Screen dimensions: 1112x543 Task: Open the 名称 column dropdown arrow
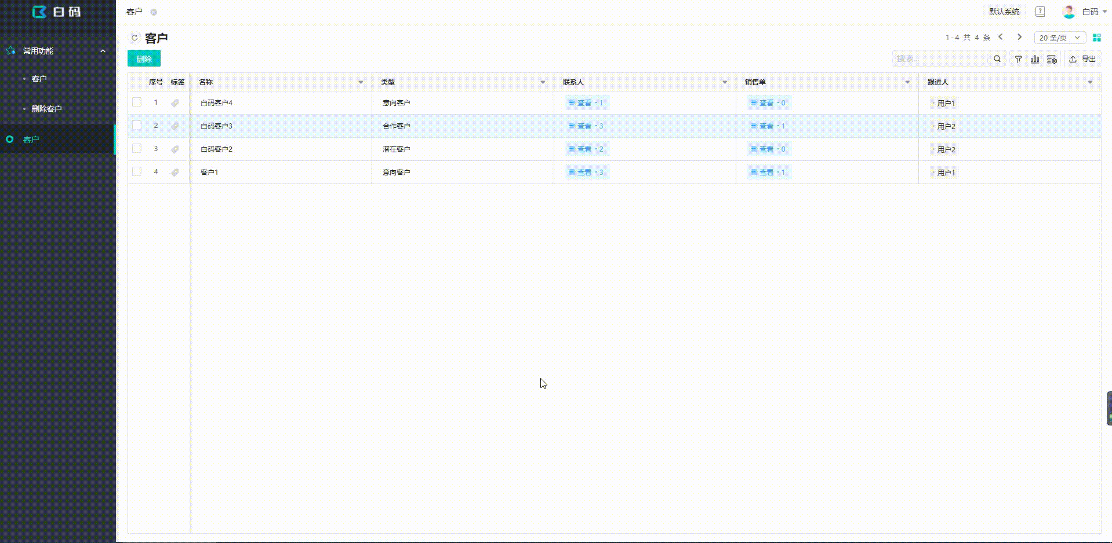pos(361,82)
